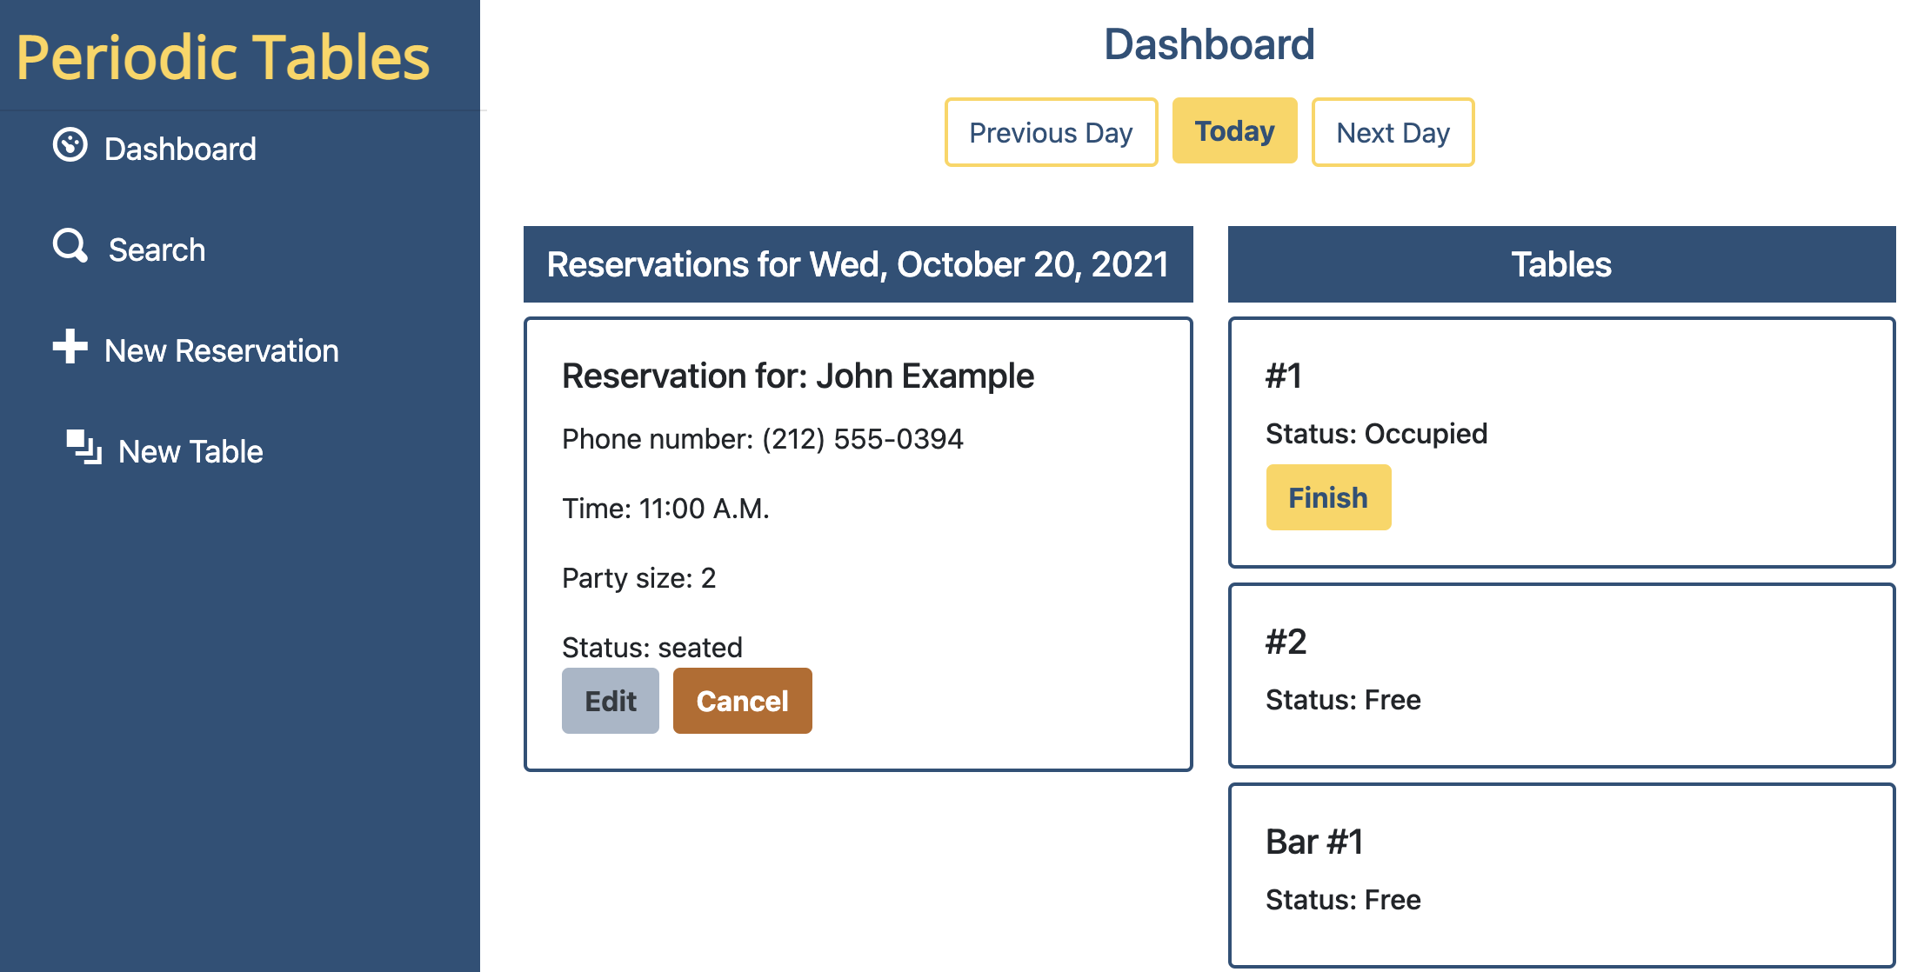This screenshot has width=1924, height=972.
Task: Edit John Example's reservation
Action: tap(610, 700)
